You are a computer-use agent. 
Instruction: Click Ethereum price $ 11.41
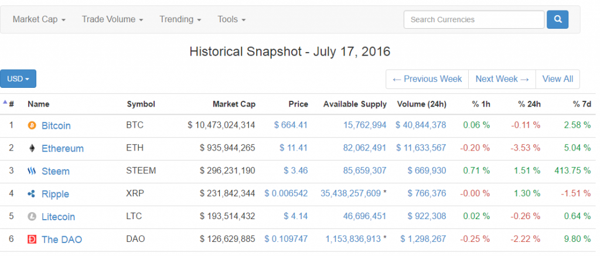tap(293, 148)
